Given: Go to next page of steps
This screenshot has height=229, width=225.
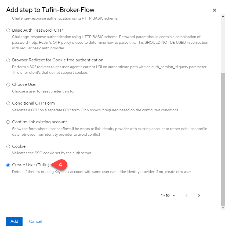Looking at the screenshot, I should click(199, 195).
